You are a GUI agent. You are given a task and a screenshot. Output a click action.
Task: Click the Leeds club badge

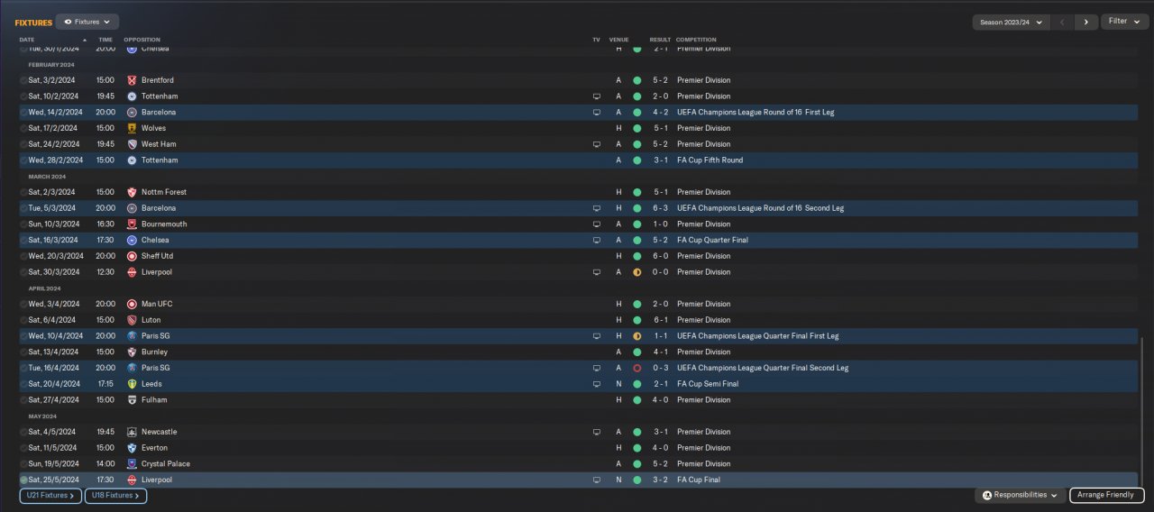(x=132, y=384)
